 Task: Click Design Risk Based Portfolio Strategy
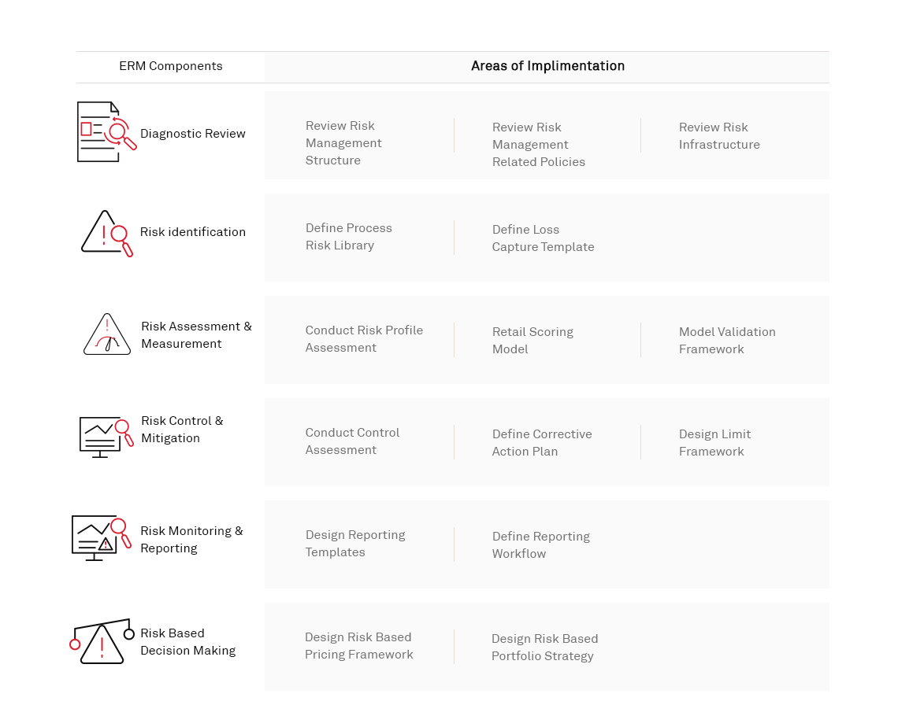[544, 648]
